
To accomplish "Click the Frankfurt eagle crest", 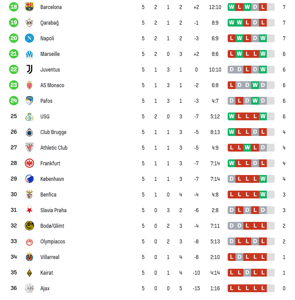I will click(x=29, y=163).
